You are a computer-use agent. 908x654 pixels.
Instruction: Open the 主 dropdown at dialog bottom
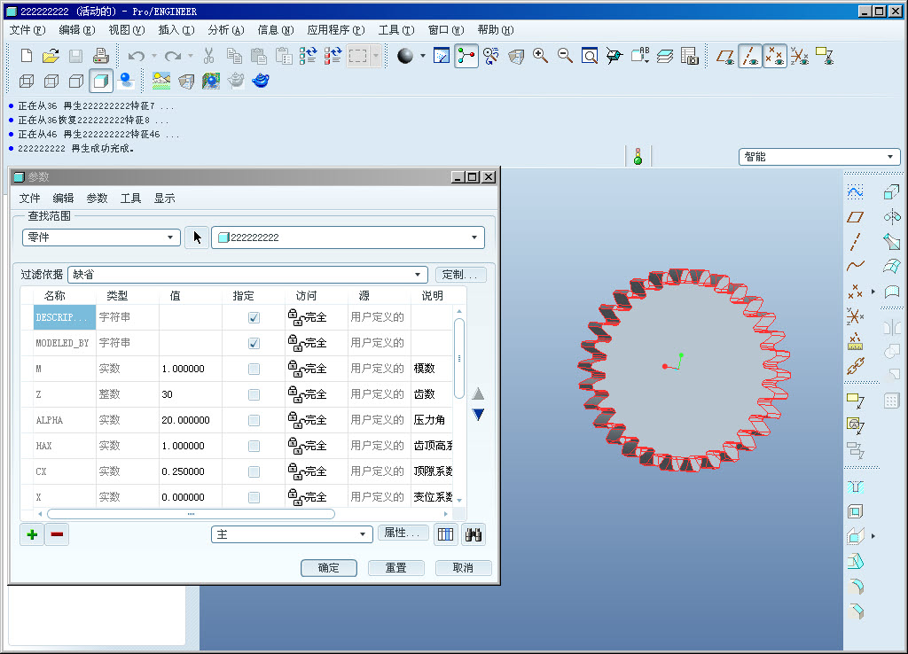click(292, 534)
